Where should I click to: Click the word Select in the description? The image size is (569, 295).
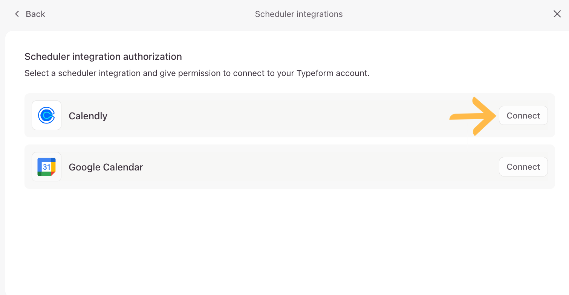(x=36, y=73)
